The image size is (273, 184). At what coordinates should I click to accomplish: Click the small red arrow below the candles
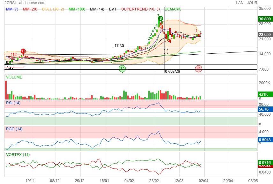point(170,41)
